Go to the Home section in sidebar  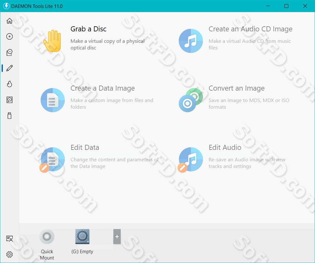click(x=10, y=21)
